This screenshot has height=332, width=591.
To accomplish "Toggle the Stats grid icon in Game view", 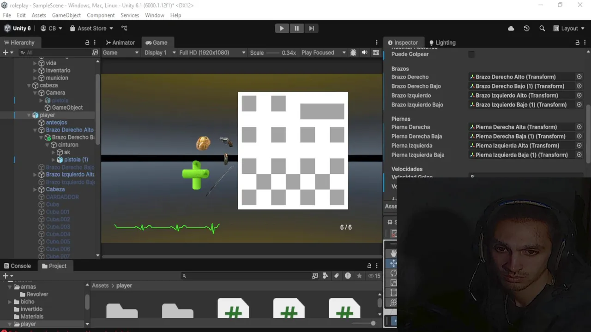I will [376, 53].
